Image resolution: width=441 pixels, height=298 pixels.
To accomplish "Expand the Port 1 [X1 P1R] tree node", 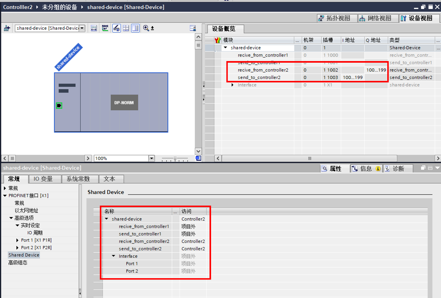I will click(17, 240).
